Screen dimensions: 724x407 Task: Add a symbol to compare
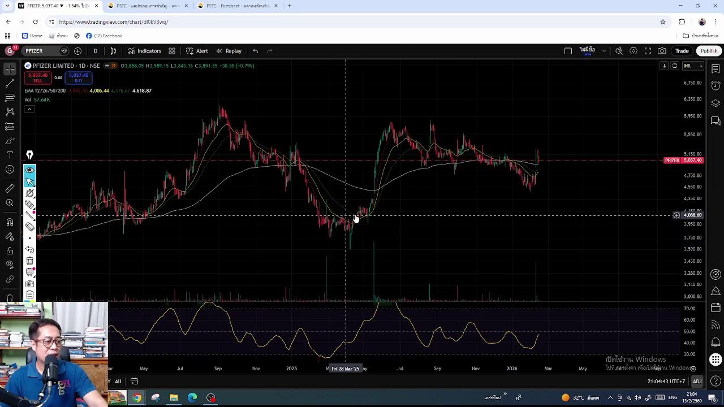pyautogui.click(x=77, y=51)
